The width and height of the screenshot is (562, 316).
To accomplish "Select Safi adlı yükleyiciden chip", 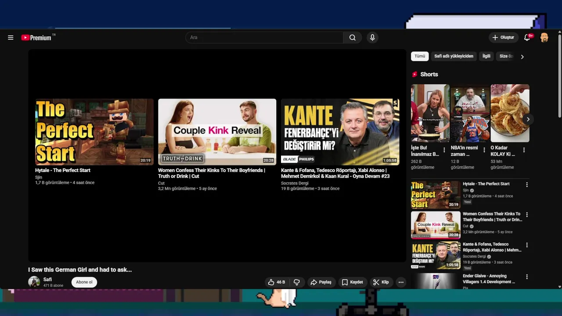I will pos(454,56).
